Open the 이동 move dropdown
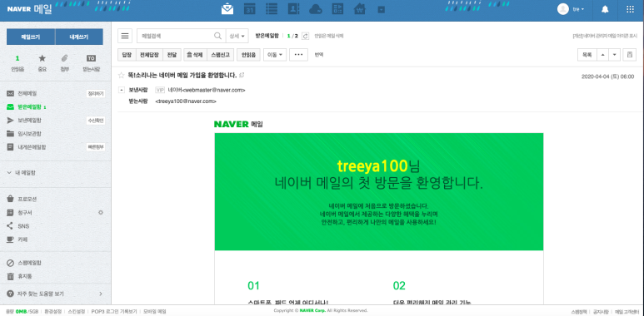The height and width of the screenshot is (316, 644). point(275,55)
